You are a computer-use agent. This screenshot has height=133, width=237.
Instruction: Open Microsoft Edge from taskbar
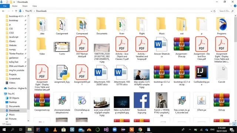47,130
